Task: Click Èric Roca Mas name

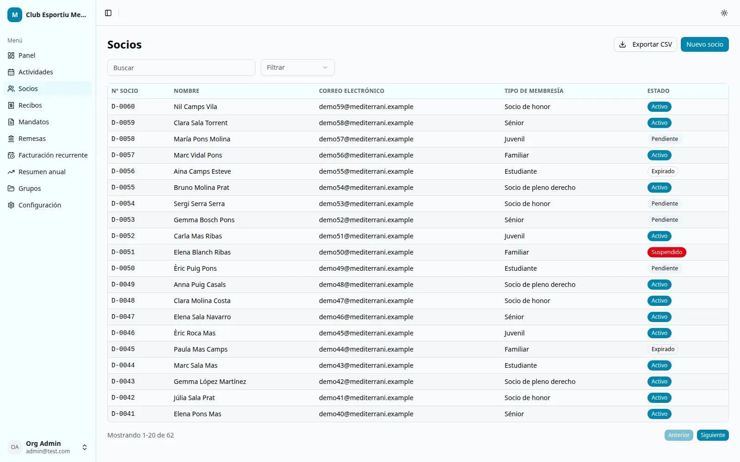Action: tap(195, 333)
